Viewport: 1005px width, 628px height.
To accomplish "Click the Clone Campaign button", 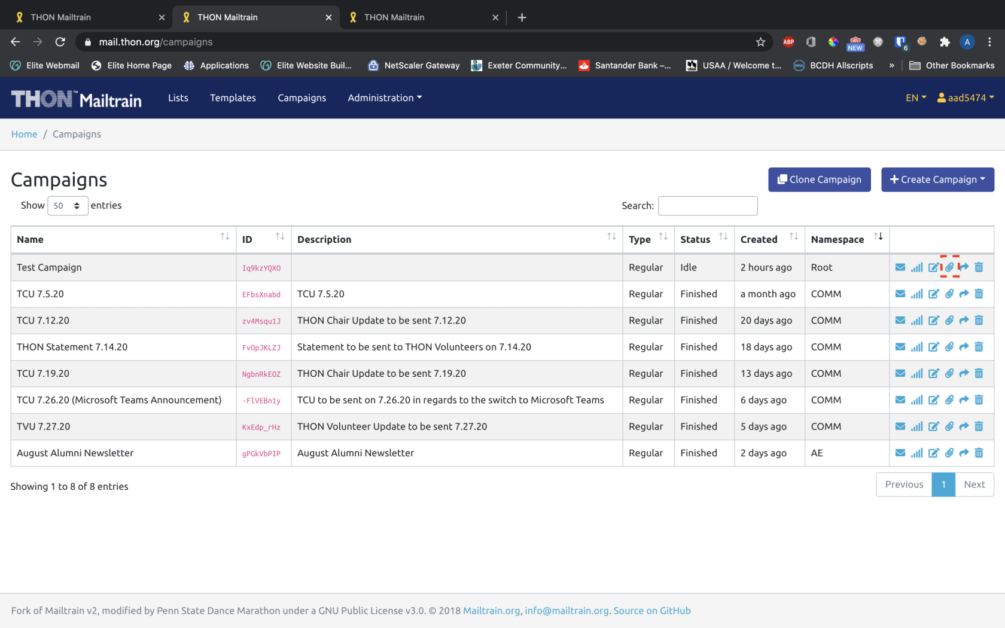I will [x=819, y=179].
